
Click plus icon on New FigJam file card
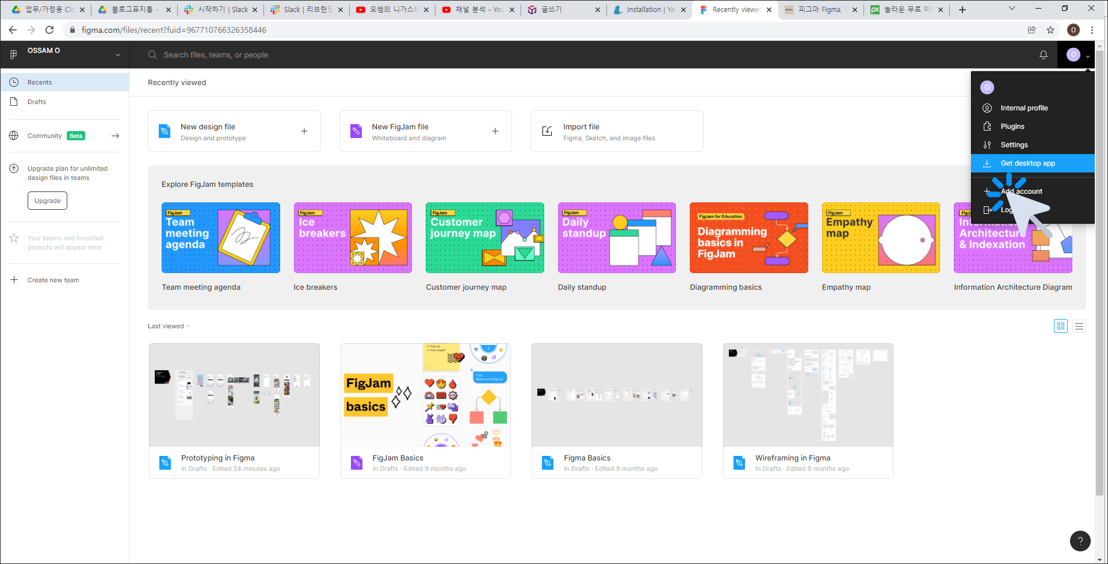[495, 131]
